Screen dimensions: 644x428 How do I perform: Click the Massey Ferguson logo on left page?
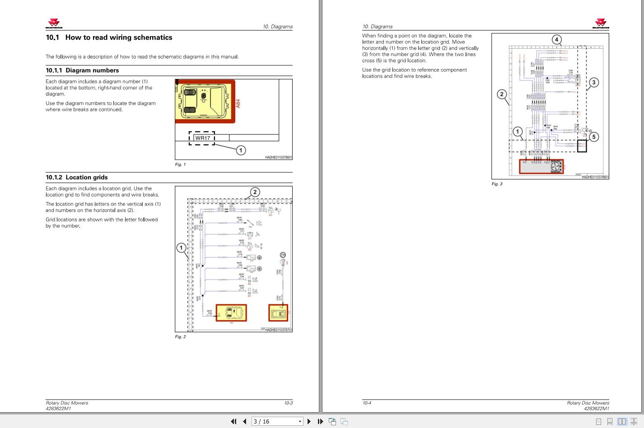(54, 23)
